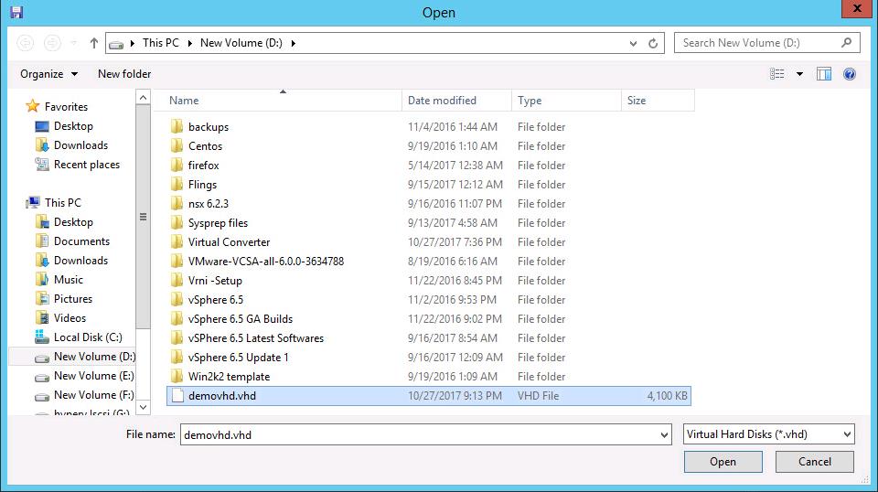The image size is (878, 492).
Task: Click the drive icon in address bar
Action: click(116, 44)
